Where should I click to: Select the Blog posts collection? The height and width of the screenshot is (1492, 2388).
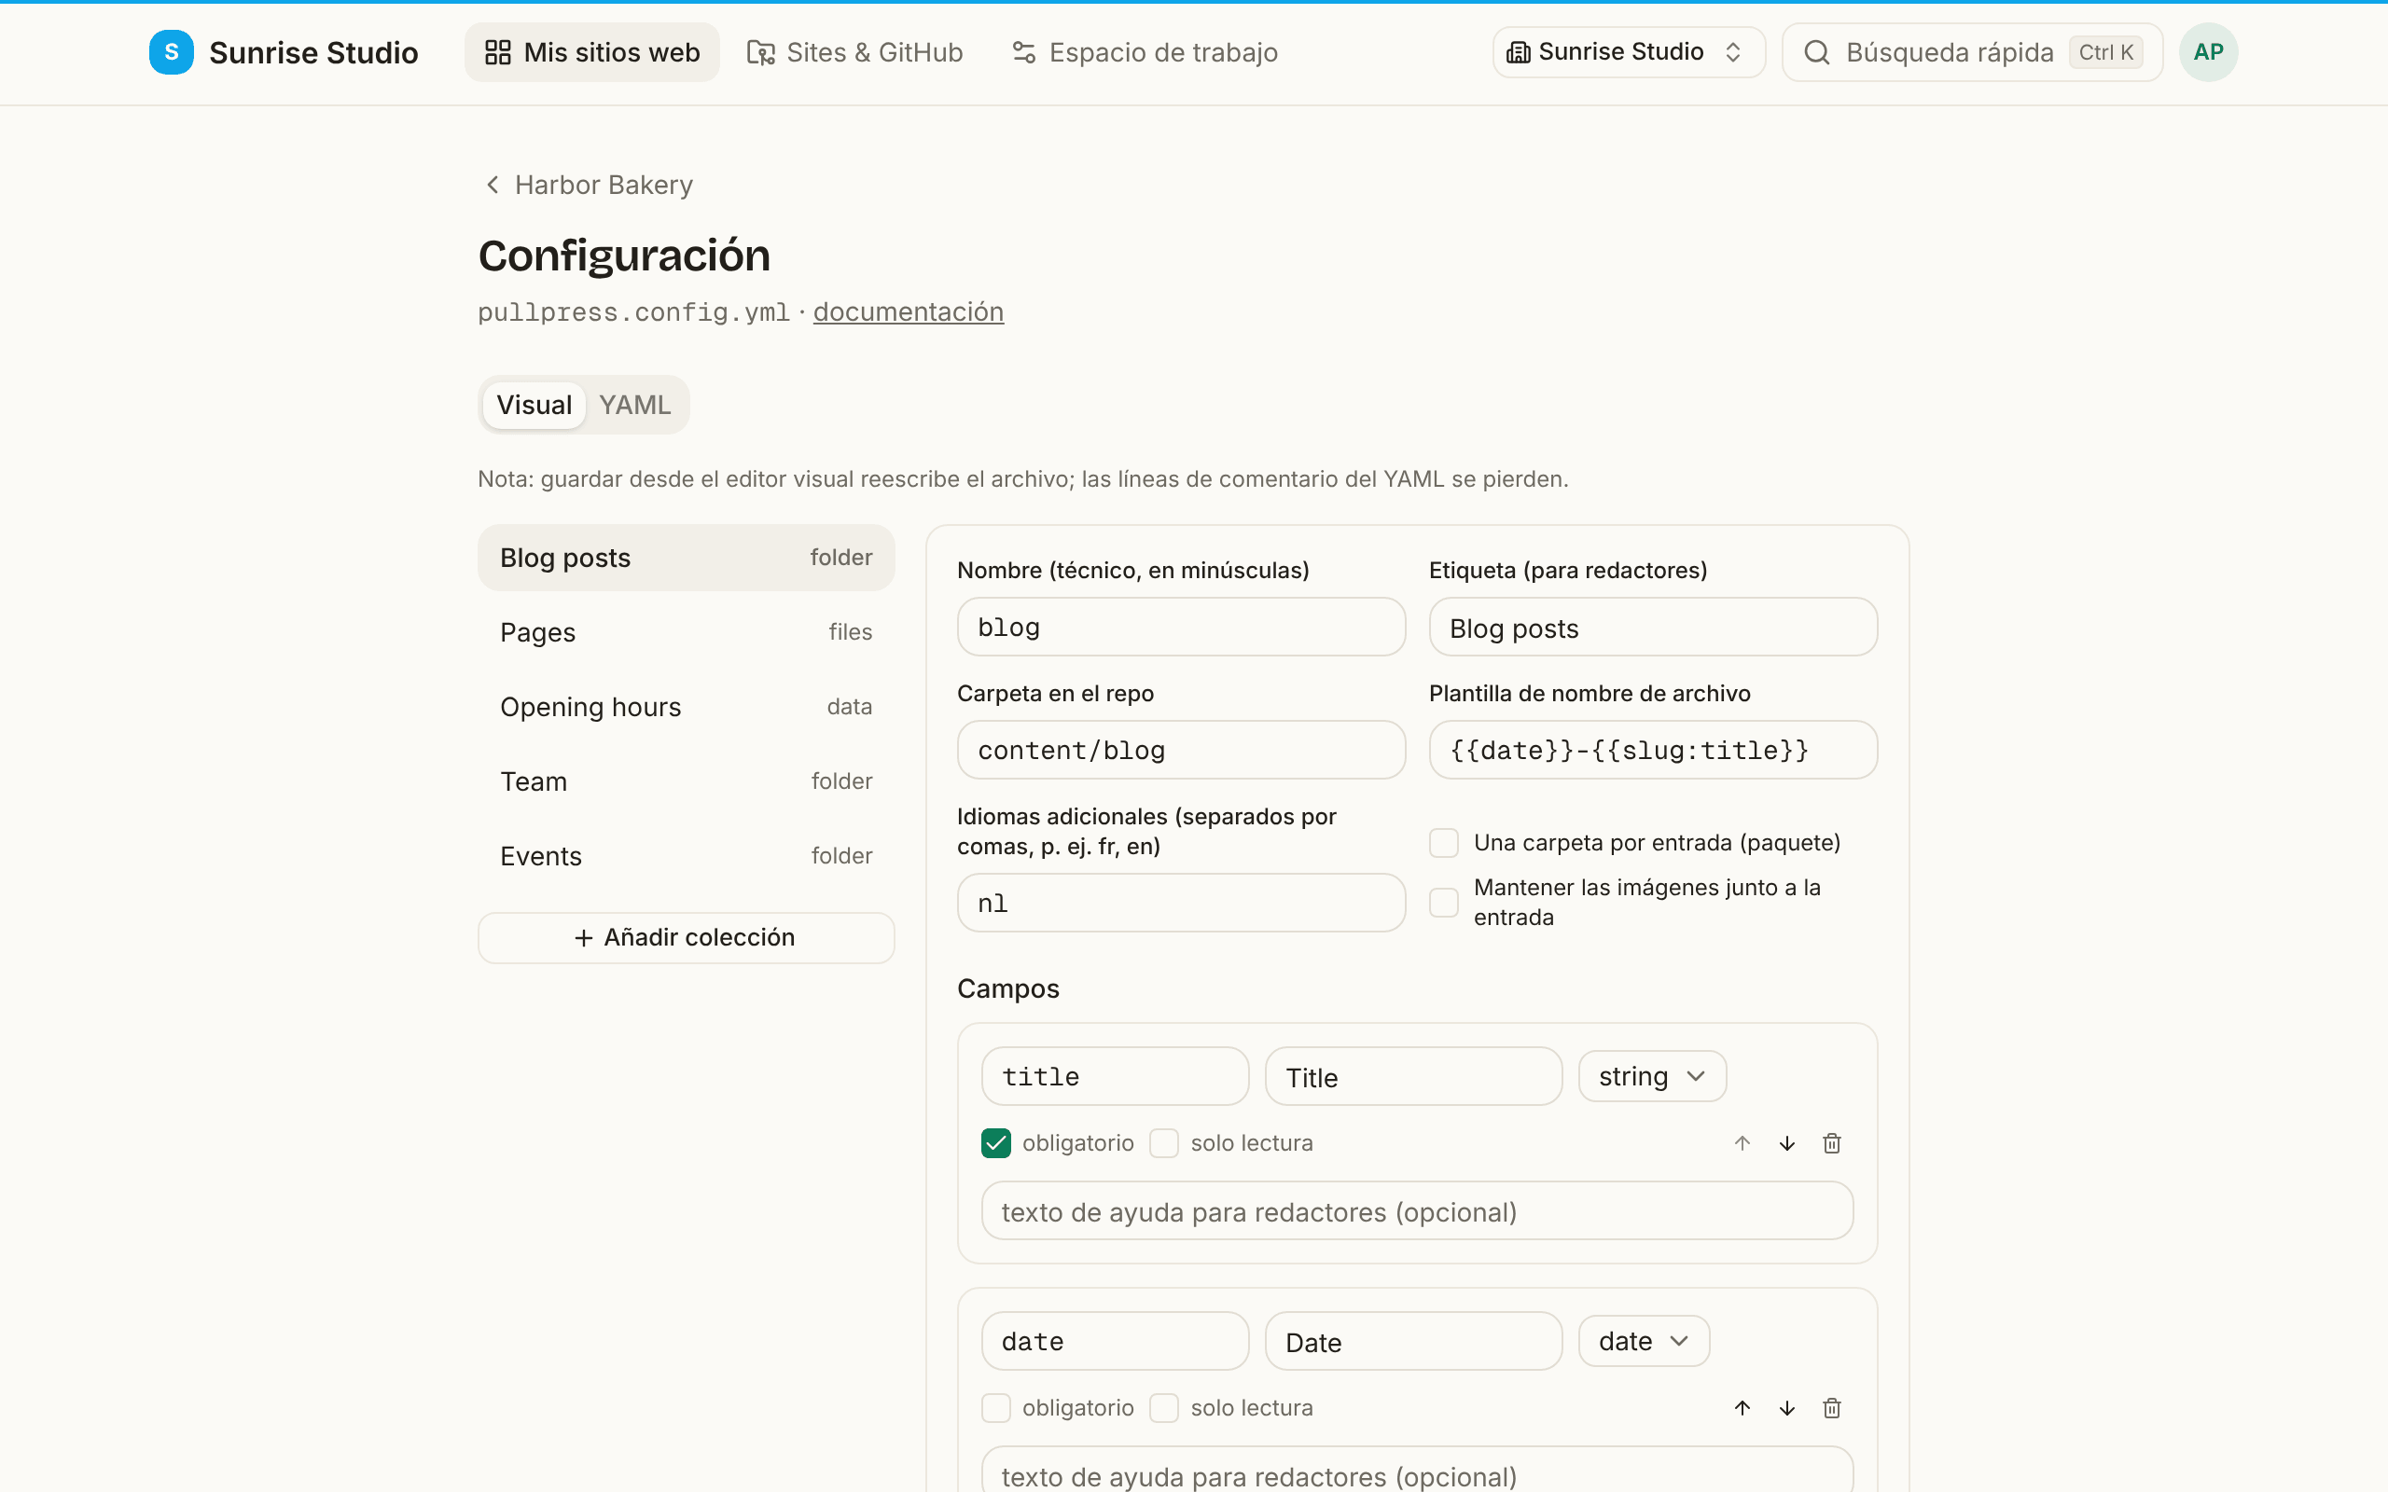click(x=686, y=558)
